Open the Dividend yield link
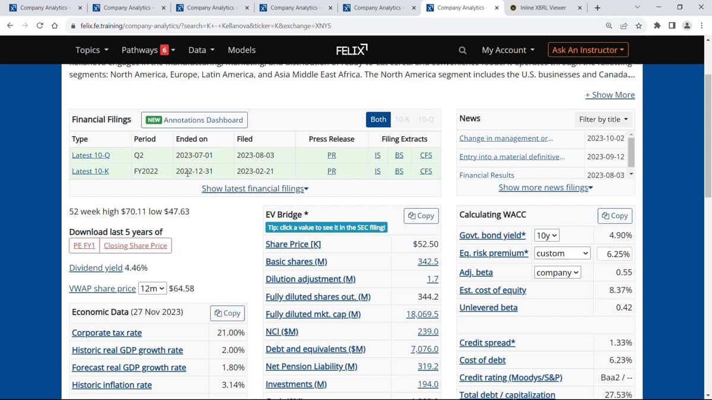 click(96, 268)
